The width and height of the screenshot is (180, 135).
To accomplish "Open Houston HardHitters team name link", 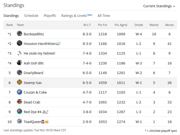I will (40, 44).
